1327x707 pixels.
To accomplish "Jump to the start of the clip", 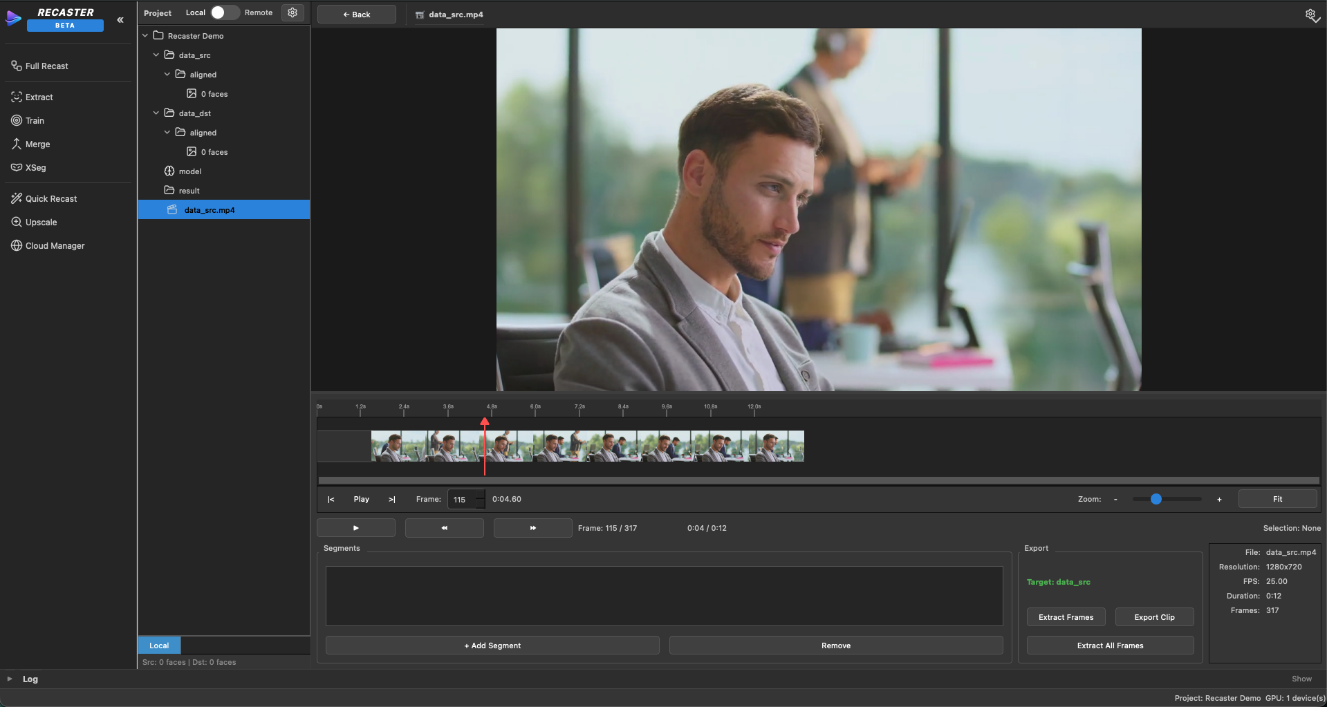I will click(331, 500).
